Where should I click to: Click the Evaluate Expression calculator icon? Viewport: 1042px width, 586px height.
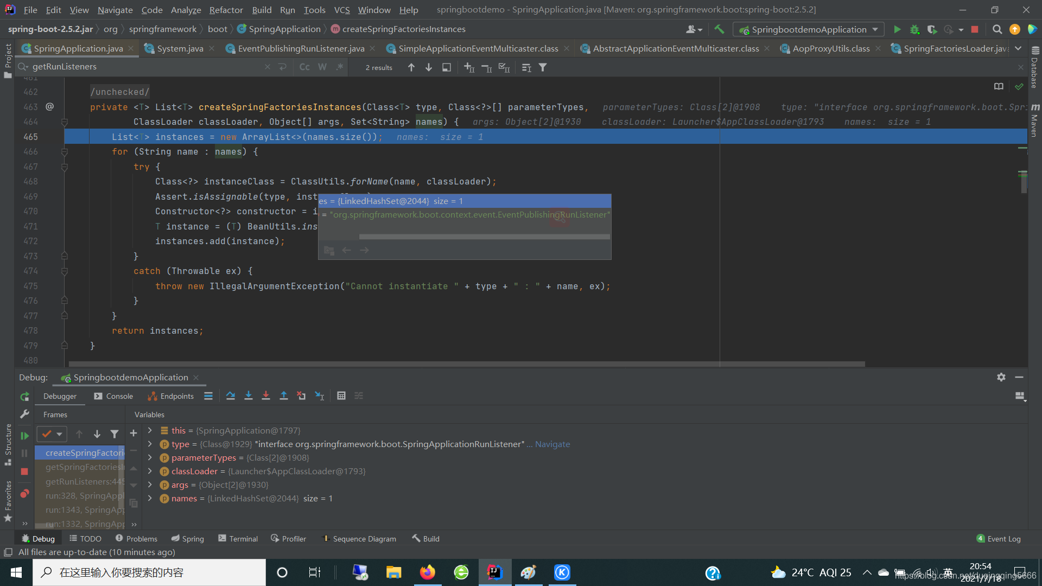(341, 396)
